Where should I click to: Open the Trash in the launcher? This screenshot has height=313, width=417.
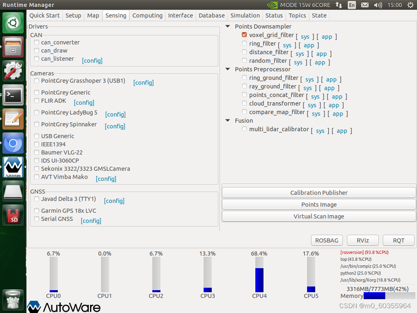(13, 300)
